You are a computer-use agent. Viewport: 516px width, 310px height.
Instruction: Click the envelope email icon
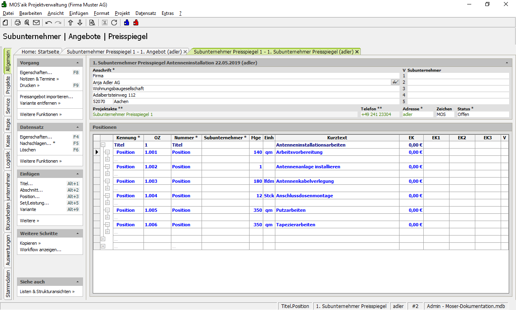click(x=36, y=23)
